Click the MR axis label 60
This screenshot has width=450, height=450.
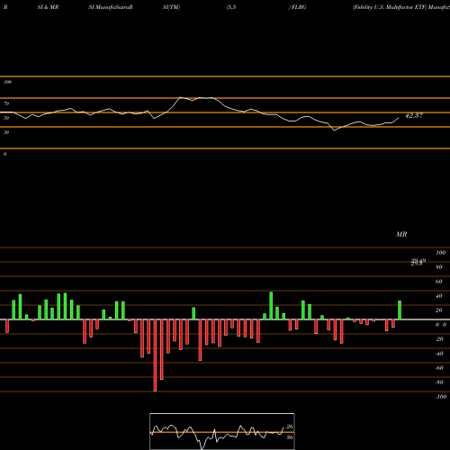click(x=439, y=282)
